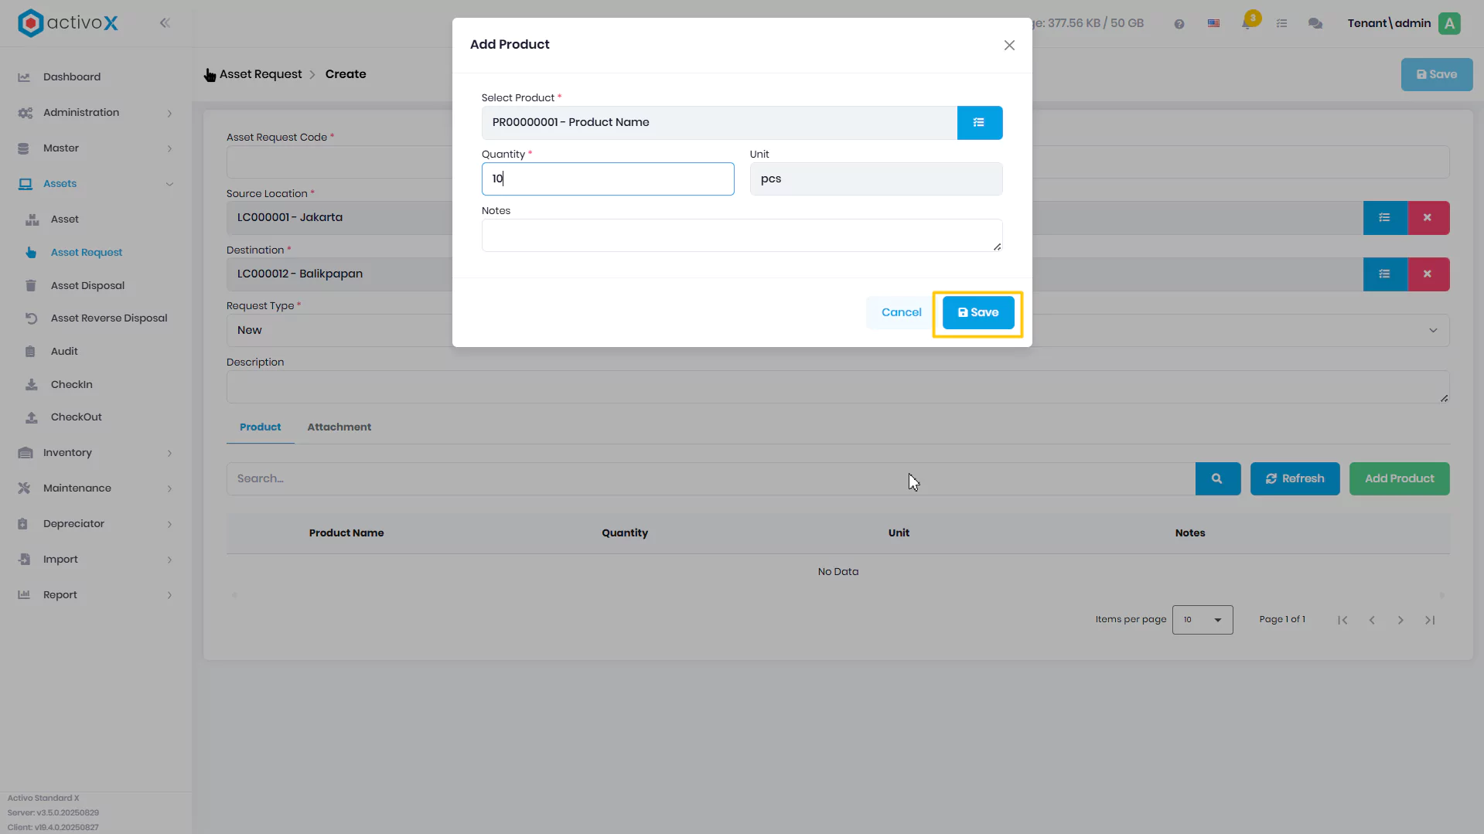This screenshot has width=1484, height=834.
Task: Click the Unit field showing pcs
Action: tap(876, 179)
